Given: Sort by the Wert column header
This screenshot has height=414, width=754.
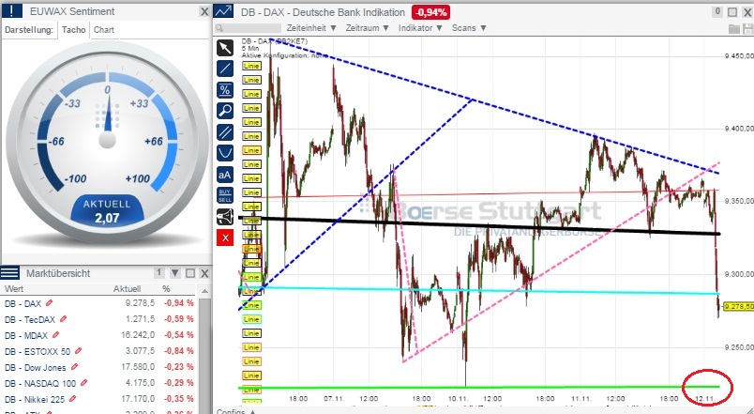Looking at the screenshot, I should [14, 289].
